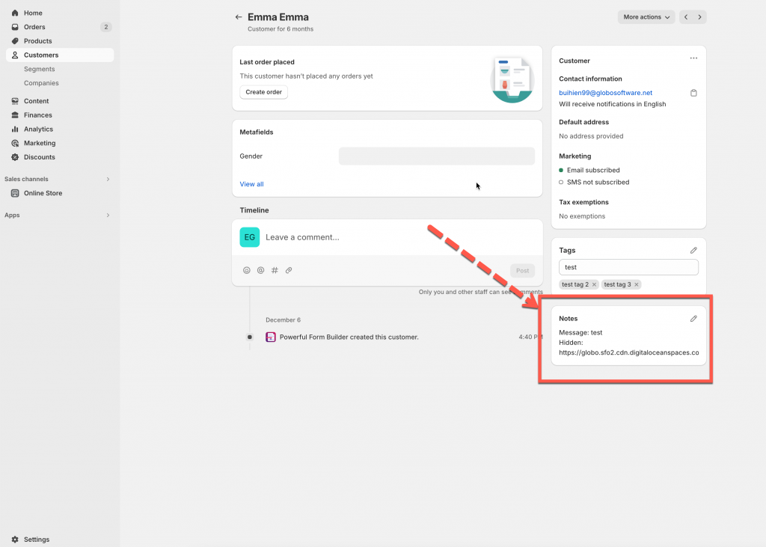Click the hashtag icon in comment box
766x547 pixels.
coord(275,270)
